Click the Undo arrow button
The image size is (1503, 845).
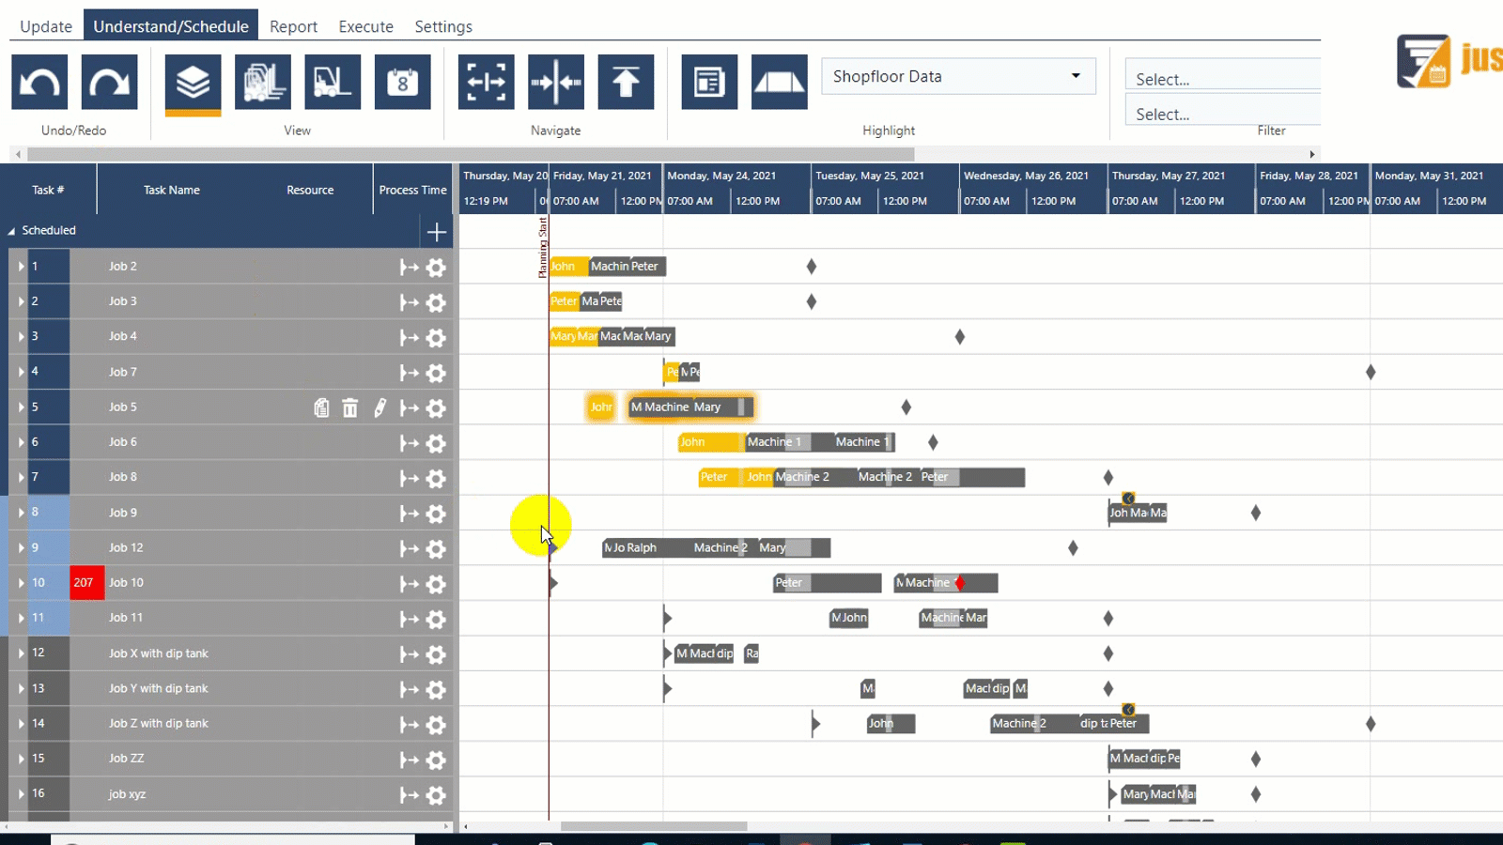(39, 83)
